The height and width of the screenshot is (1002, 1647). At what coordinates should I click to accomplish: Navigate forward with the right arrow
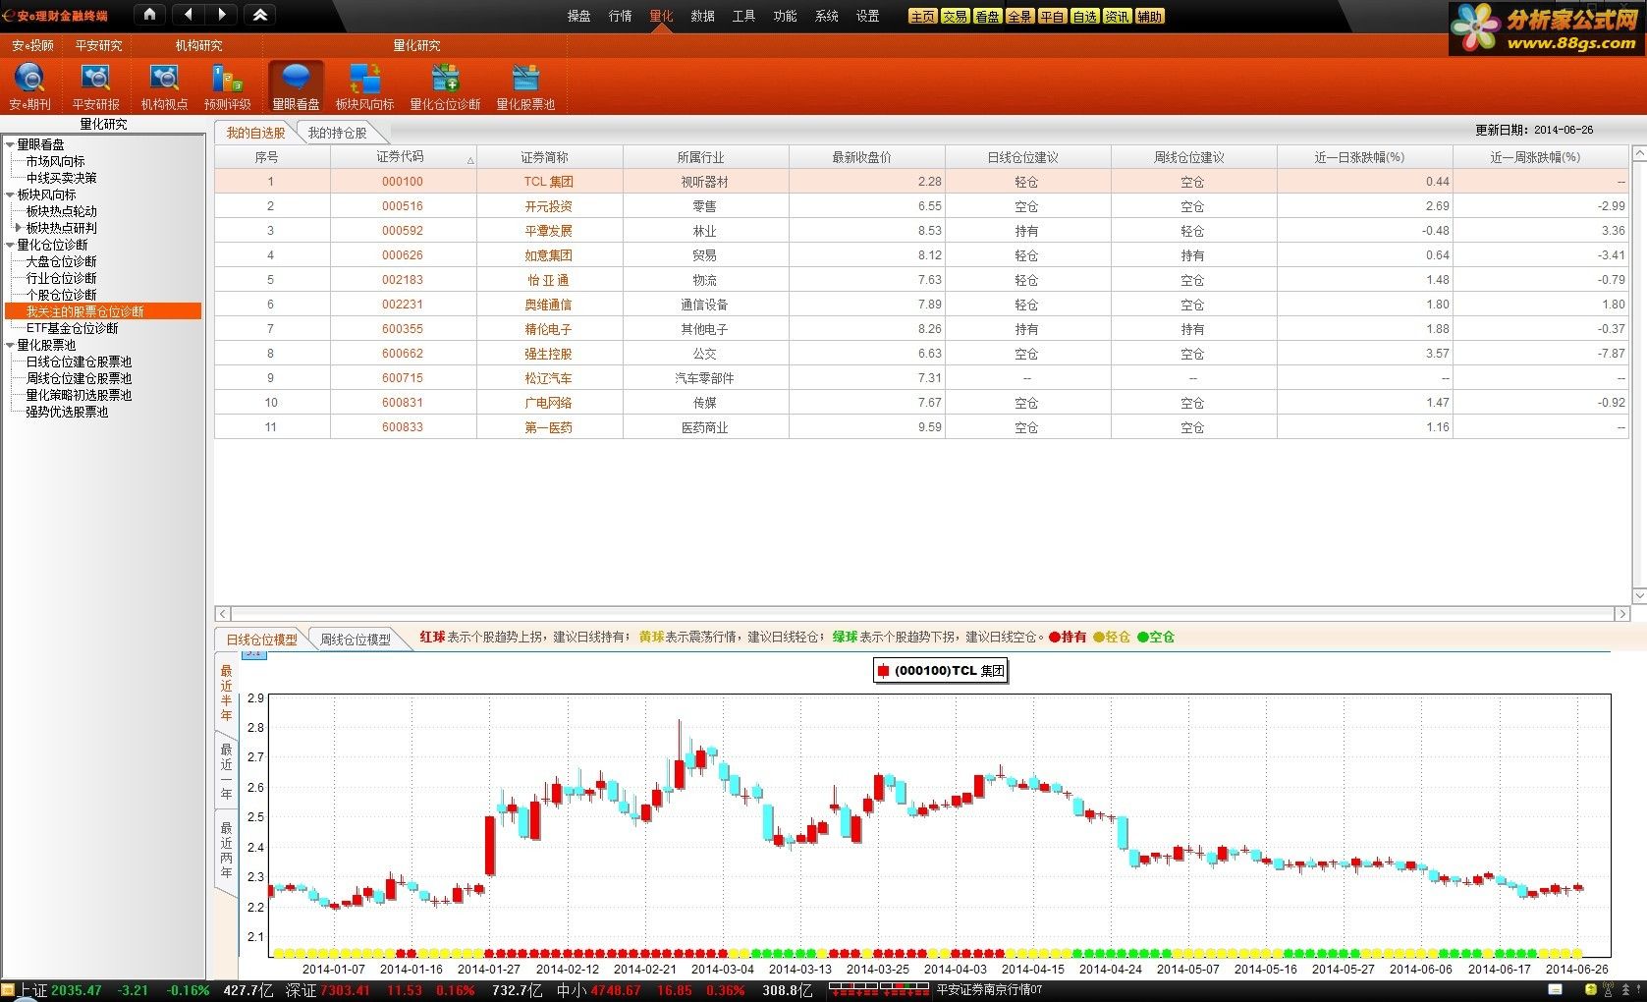coord(222,14)
